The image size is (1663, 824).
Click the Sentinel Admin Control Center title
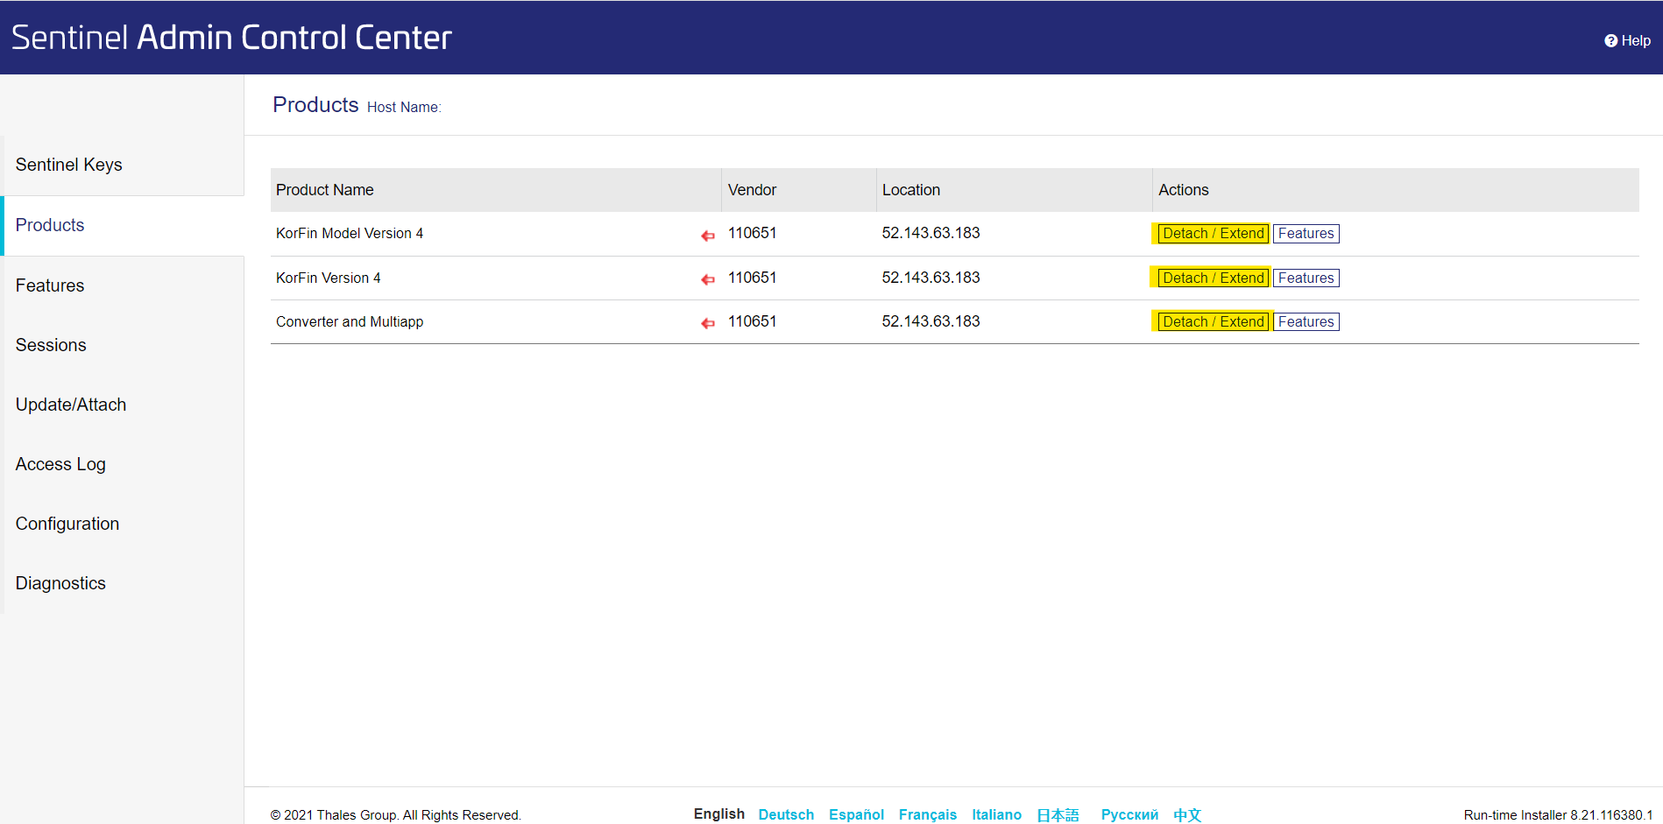click(x=231, y=38)
